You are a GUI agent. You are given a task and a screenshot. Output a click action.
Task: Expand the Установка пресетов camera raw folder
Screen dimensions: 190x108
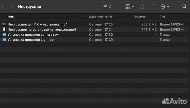tap(1, 35)
